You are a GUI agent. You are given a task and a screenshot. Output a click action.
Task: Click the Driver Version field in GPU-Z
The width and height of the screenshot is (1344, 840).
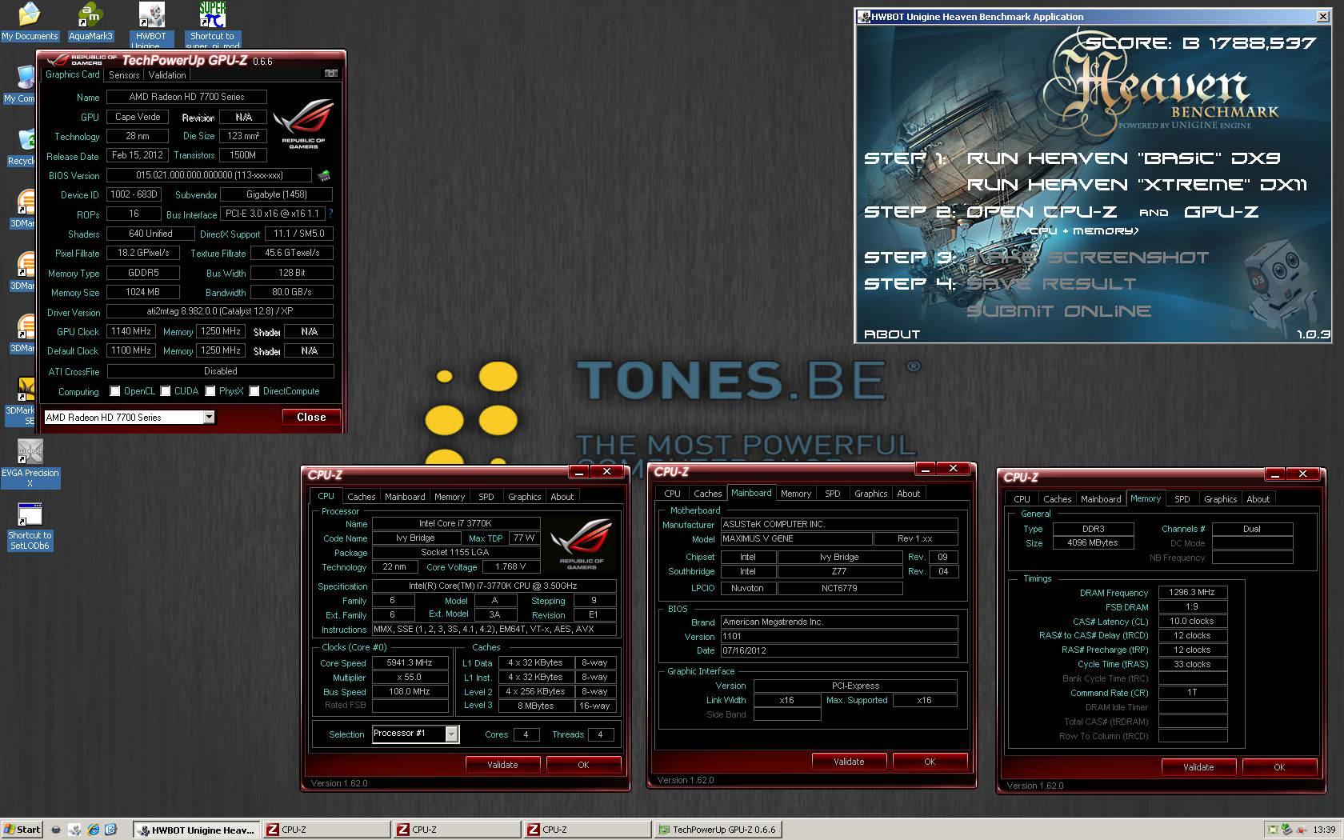[220, 311]
